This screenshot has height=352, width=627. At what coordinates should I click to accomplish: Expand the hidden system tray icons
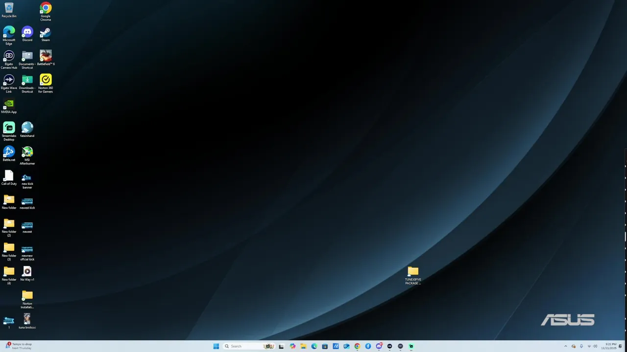click(566, 346)
